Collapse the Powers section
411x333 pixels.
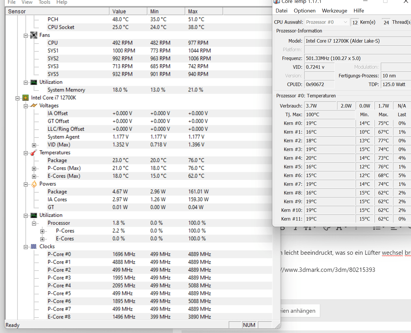point(26,184)
